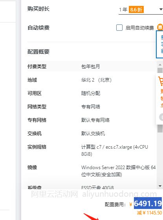Select the 华北 2 (北京) region value
Screen dimensions: 163x220
point(96,80)
